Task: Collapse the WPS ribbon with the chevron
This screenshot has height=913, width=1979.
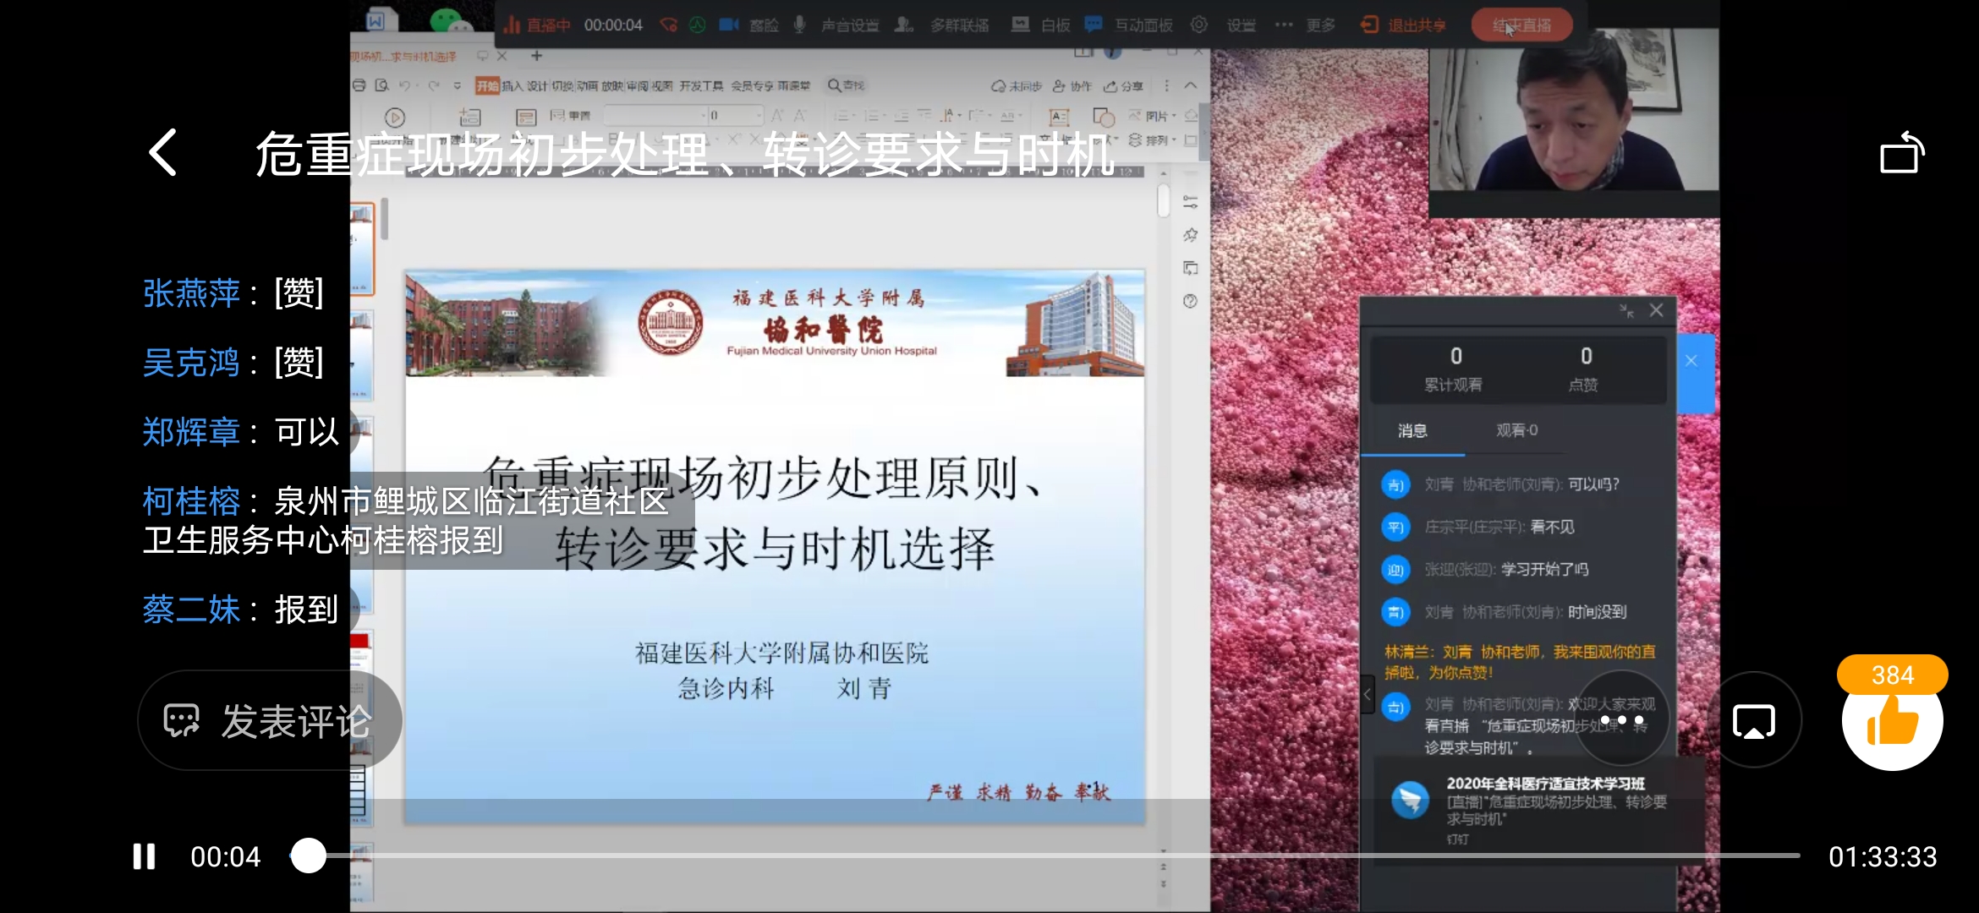Action: tap(1191, 85)
